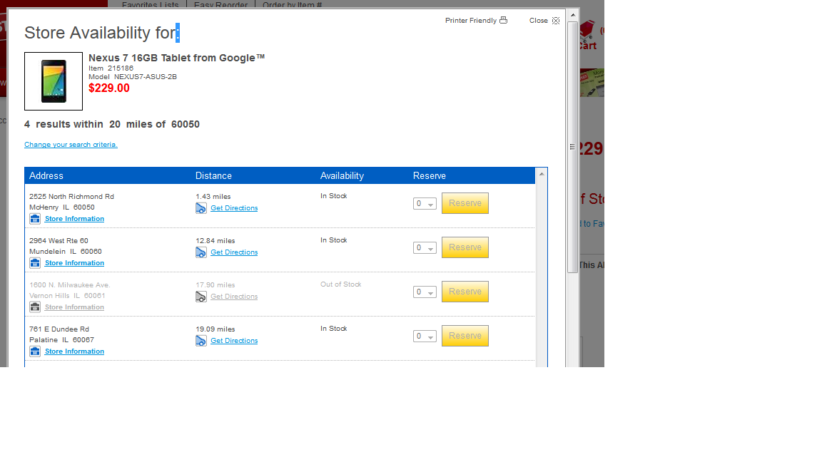The height and width of the screenshot is (462, 822).
Task: Click the product title Nexus 7 16GB Tablet
Action: 177,58
